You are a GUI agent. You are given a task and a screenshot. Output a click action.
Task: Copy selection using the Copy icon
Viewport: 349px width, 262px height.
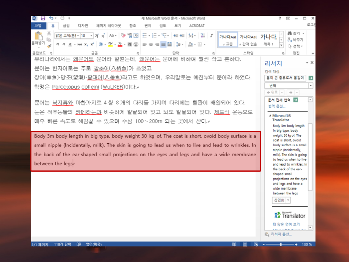tap(49, 39)
